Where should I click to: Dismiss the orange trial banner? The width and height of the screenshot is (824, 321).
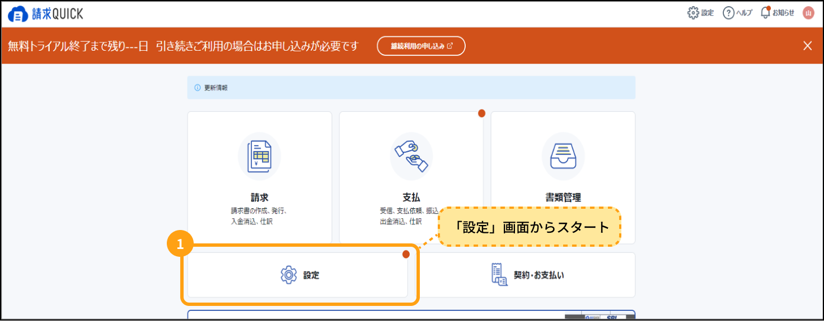click(x=807, y=46)
